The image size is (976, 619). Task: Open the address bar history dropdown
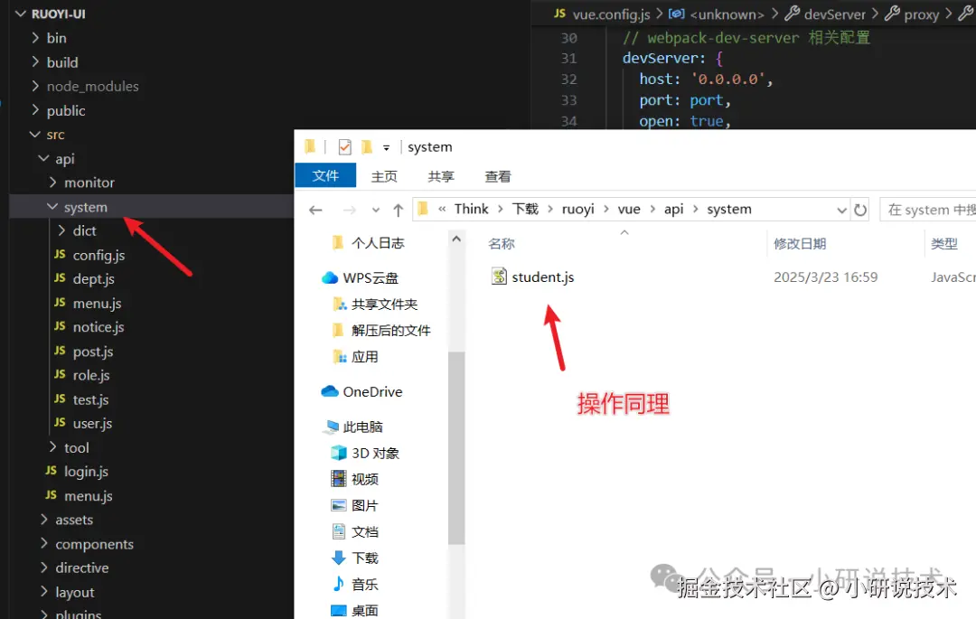click(x=841, y=211)
